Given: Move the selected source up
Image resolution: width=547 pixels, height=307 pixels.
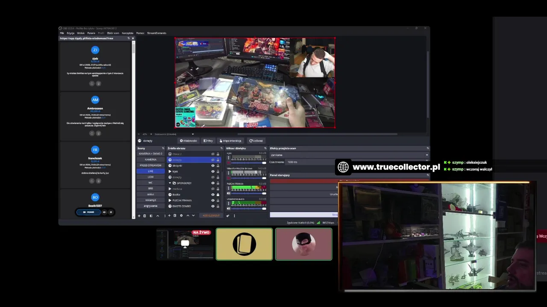Looking at the screenshot, I should pos(188,215).
